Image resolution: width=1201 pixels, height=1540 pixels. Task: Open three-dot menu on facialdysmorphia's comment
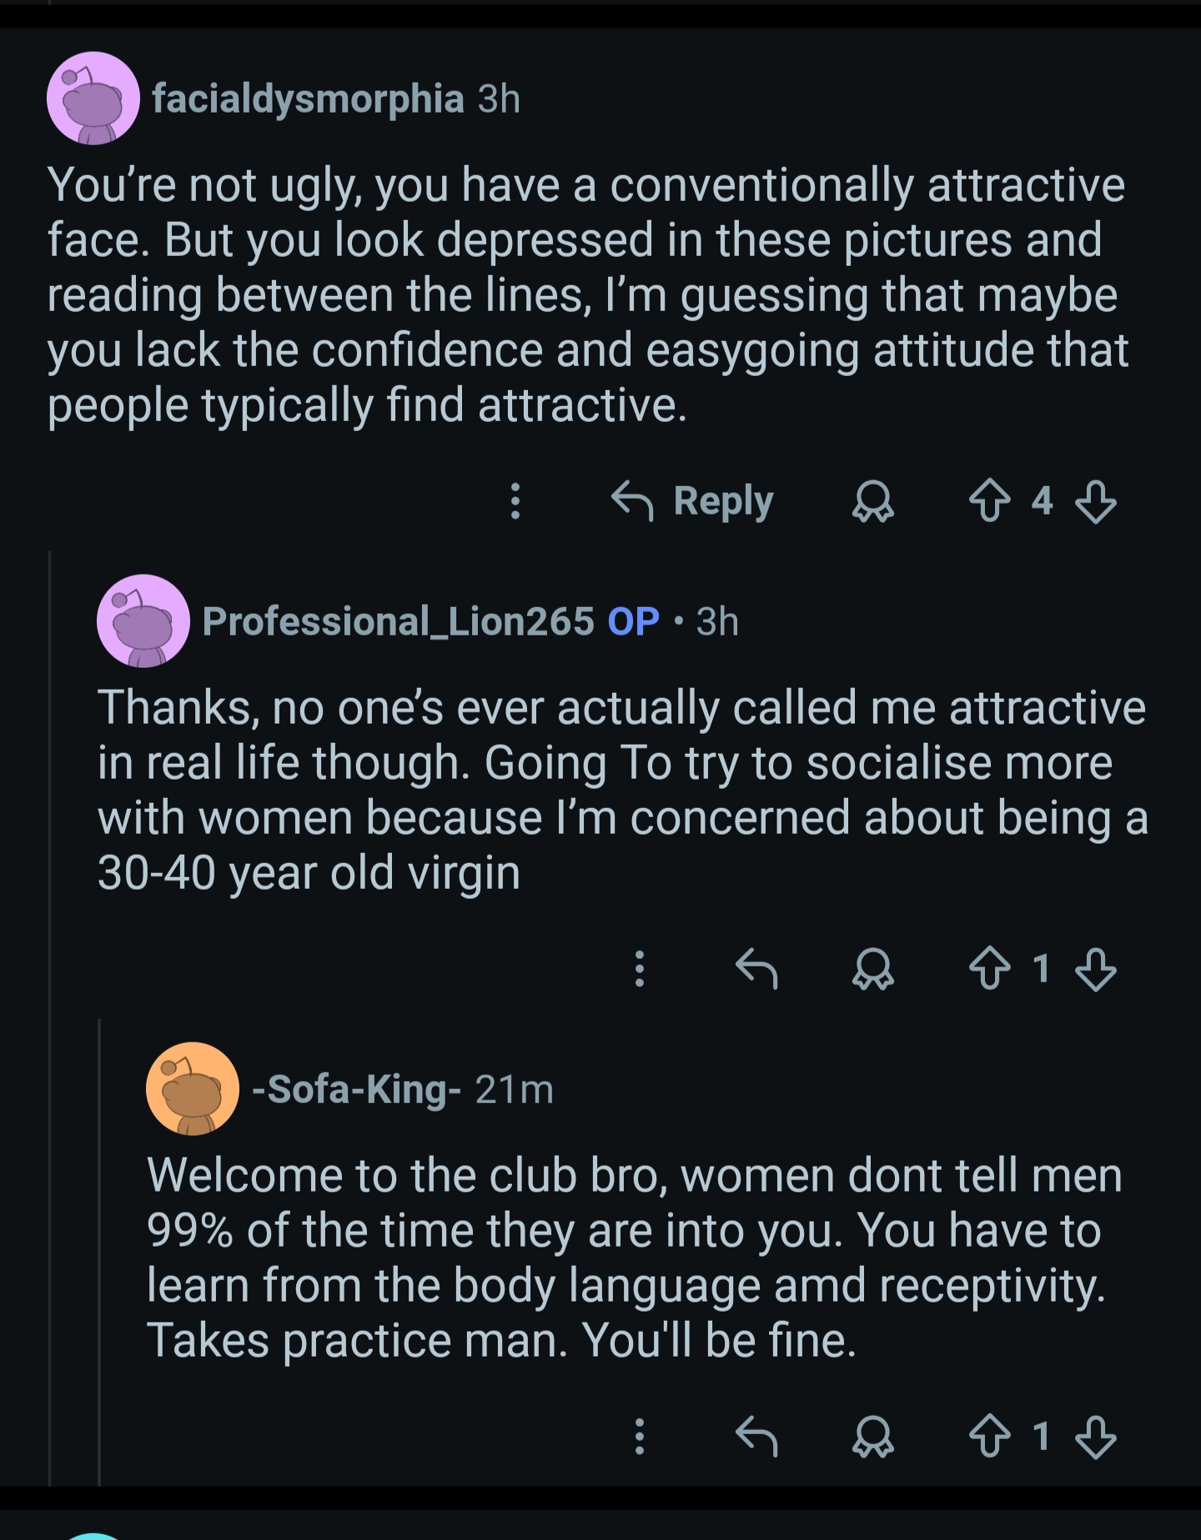515,502
